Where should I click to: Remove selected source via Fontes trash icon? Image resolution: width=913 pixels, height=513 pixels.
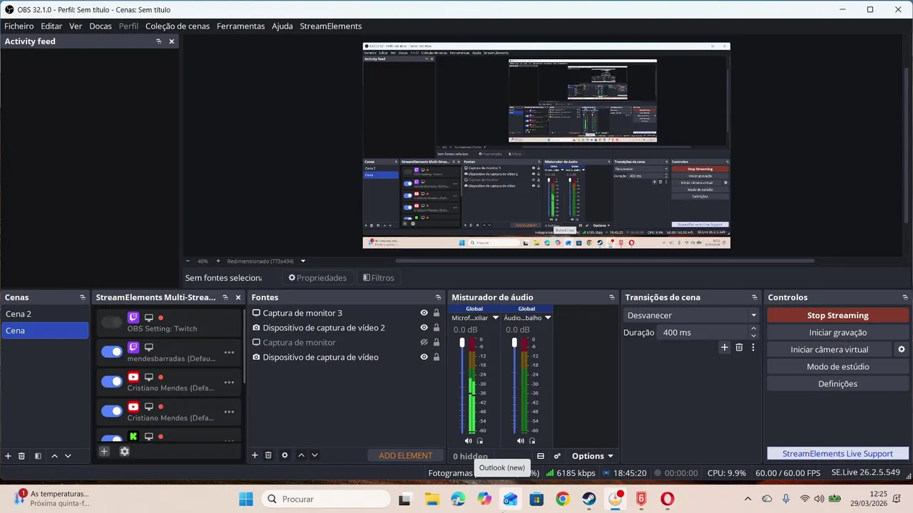click(x=268, y=455)
